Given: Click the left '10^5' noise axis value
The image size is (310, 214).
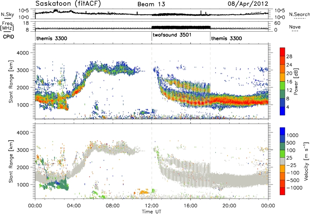Looking at the screenshot, I should pyautogui.click(x=24, y=10).
